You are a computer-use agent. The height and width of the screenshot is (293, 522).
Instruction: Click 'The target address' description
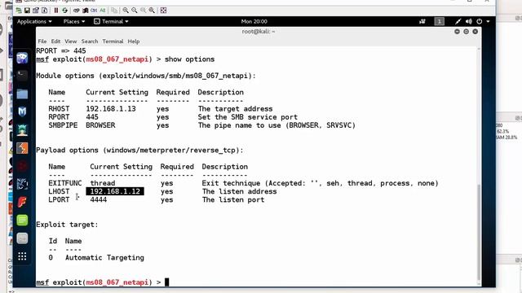(x=236, y=108)
